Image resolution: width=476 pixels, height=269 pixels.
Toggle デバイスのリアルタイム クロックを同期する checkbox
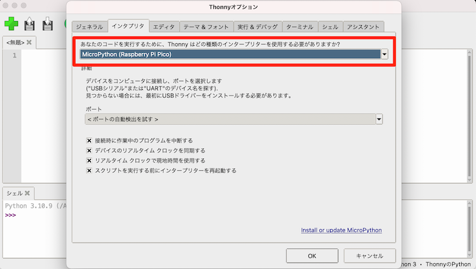[89, 150]
